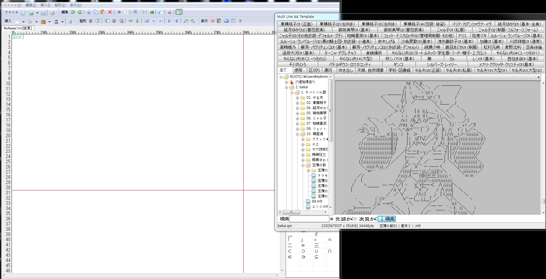Image resolution: width=546 pixels, height=279 pixels.
Task: Click the green horizontal double-arrow icon
Action: pos(130,21)
